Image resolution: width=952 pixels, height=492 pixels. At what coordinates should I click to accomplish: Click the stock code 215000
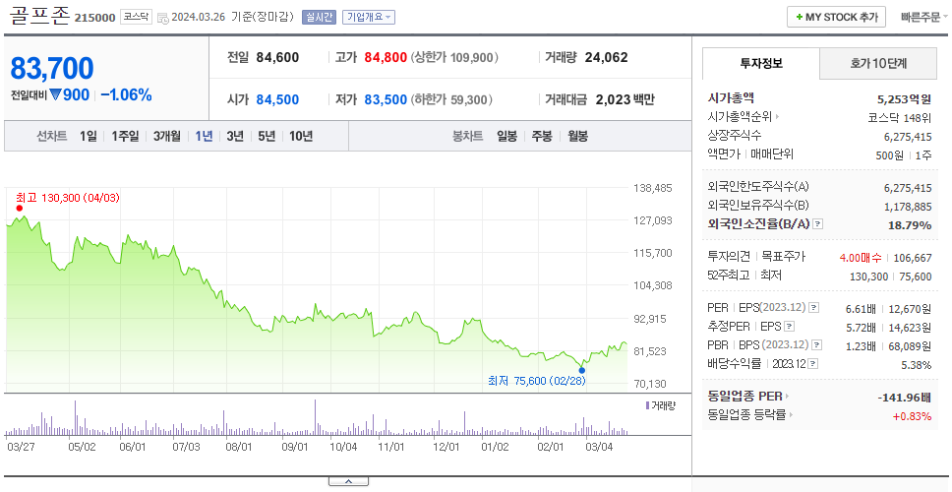[94, 18]
